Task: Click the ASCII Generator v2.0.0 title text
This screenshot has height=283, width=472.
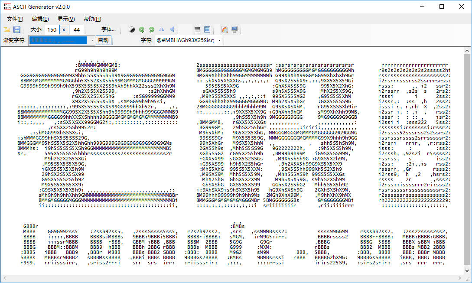Action: pyautogui.click(x=41, y=7)
